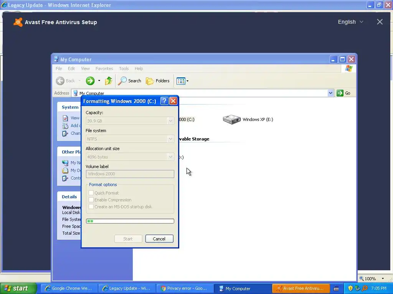Click the Back arrow in My Computer toolbar
The image size is (393, 294).
click(60, 81)
